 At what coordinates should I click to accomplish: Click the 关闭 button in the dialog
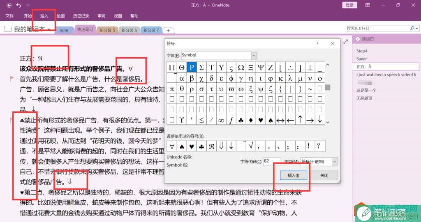[324, 175]
